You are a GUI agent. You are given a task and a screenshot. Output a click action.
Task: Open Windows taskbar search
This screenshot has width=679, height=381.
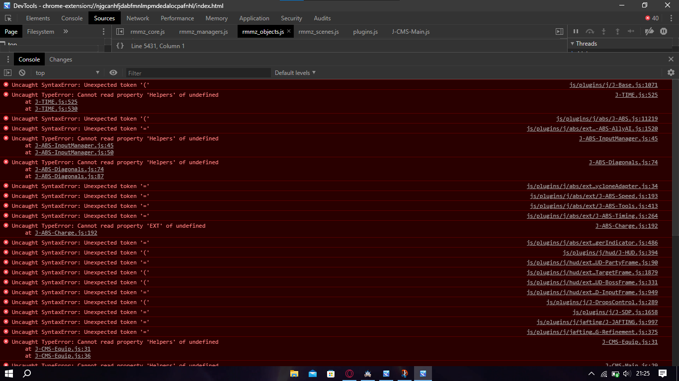[x=27, y=374]
